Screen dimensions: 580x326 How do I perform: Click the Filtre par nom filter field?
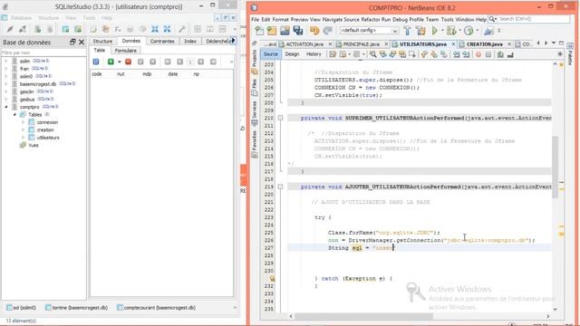tap(43, 53)
